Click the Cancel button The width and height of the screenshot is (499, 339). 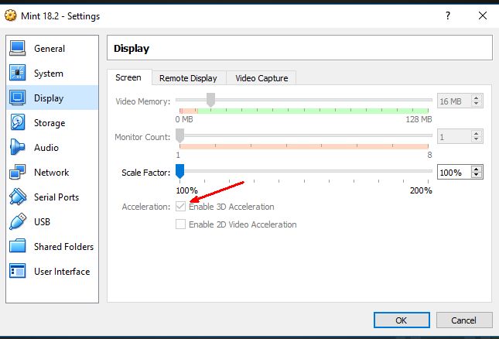tap(463, 320)
